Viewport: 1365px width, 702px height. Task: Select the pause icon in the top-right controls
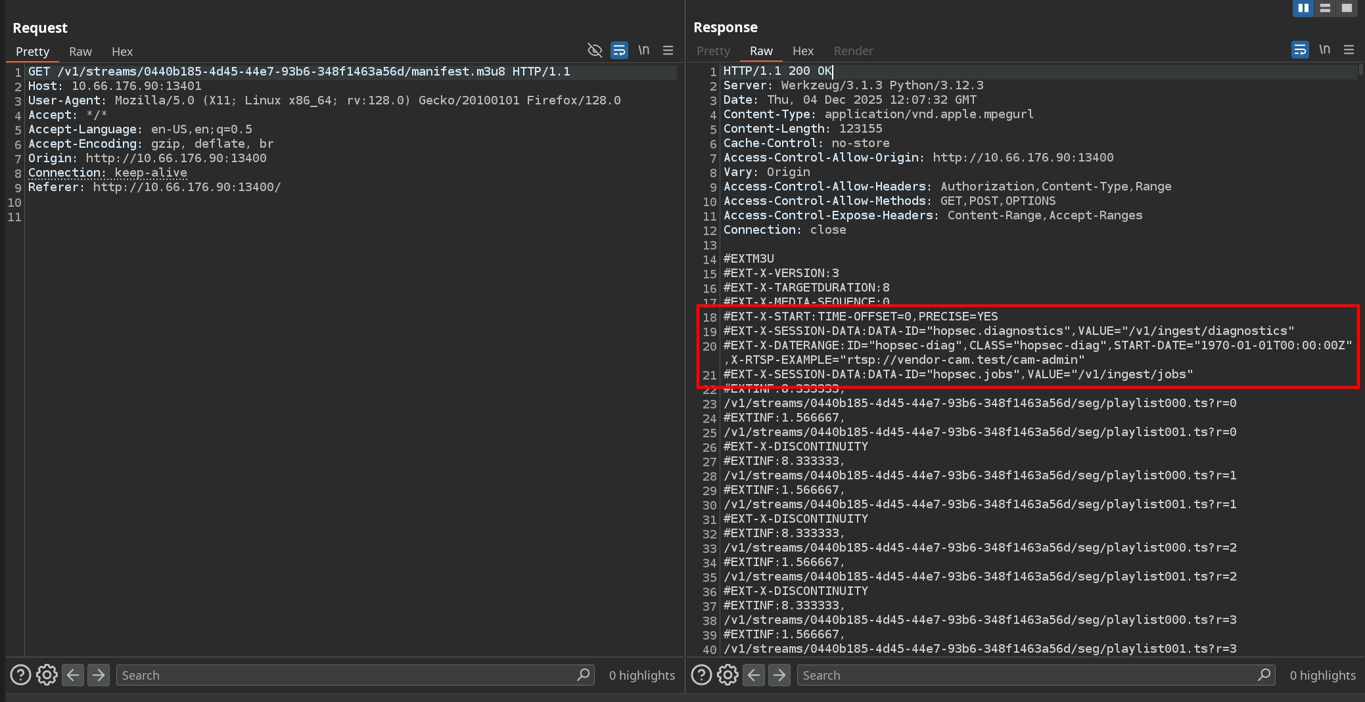(x=1304, y=9)
